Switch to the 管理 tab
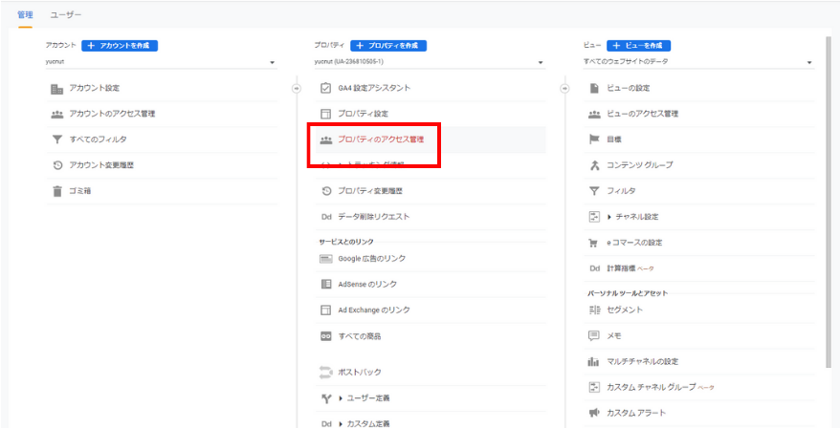Image resolution: width=840 pixels, height=428 pixels. click(25, 14)
